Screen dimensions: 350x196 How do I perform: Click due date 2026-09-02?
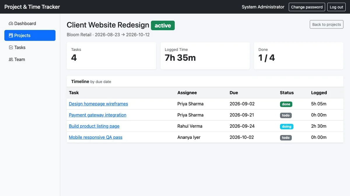[x=242, y=104]
